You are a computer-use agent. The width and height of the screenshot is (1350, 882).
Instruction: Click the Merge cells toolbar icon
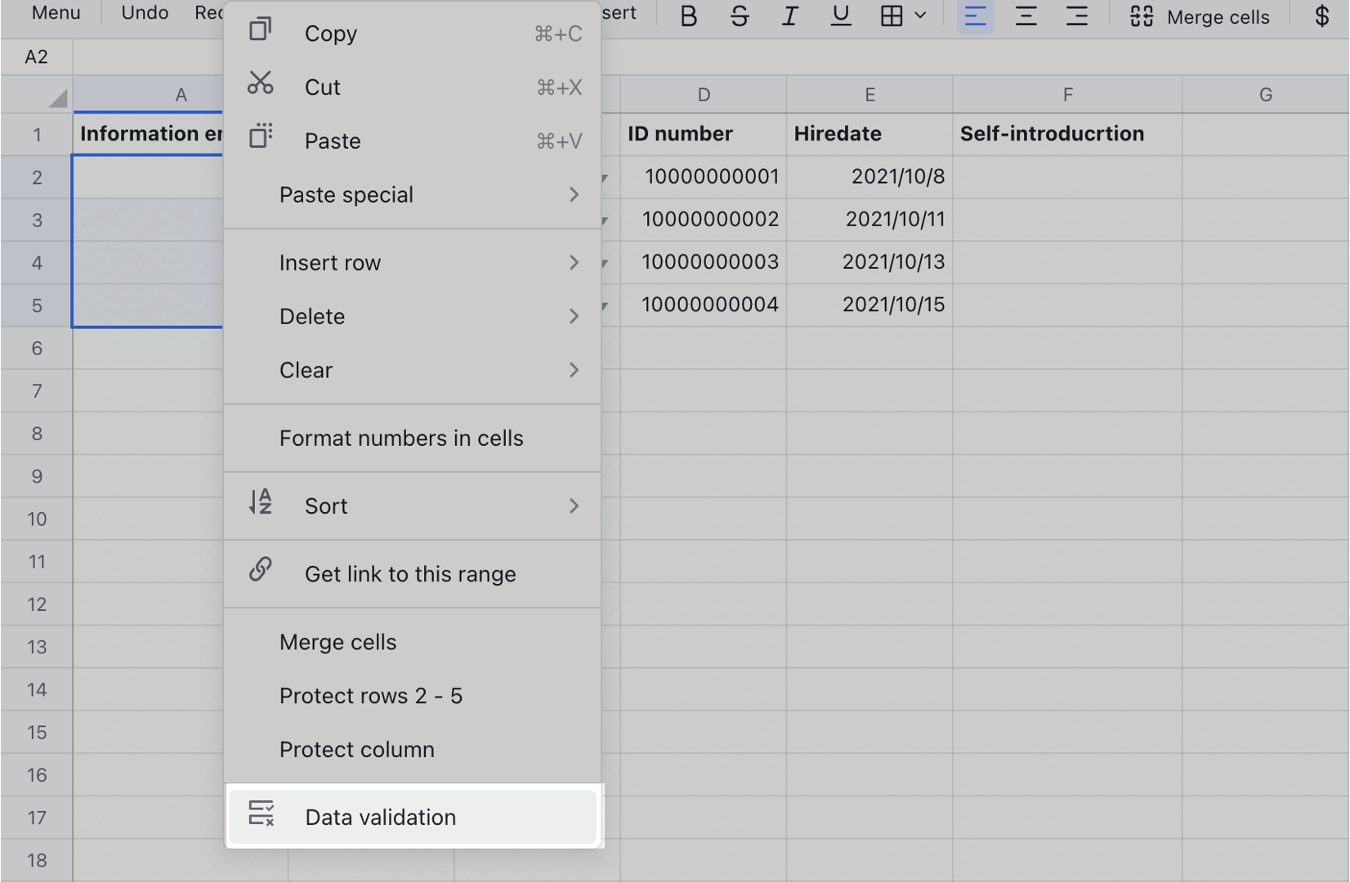pyautogui.click(x=1140, y=16)
